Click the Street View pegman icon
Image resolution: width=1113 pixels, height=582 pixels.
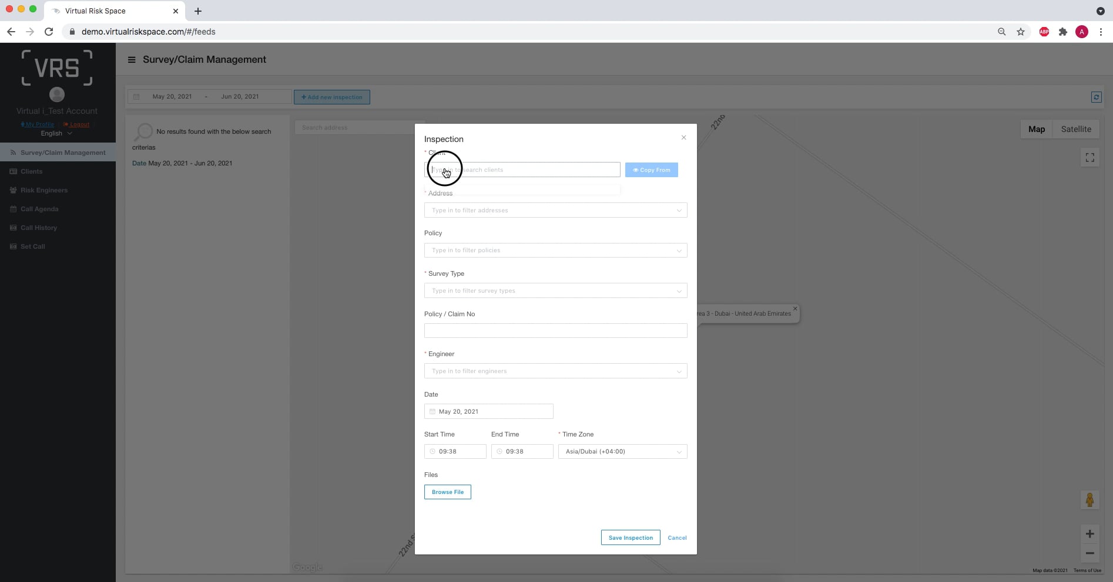1090,500
